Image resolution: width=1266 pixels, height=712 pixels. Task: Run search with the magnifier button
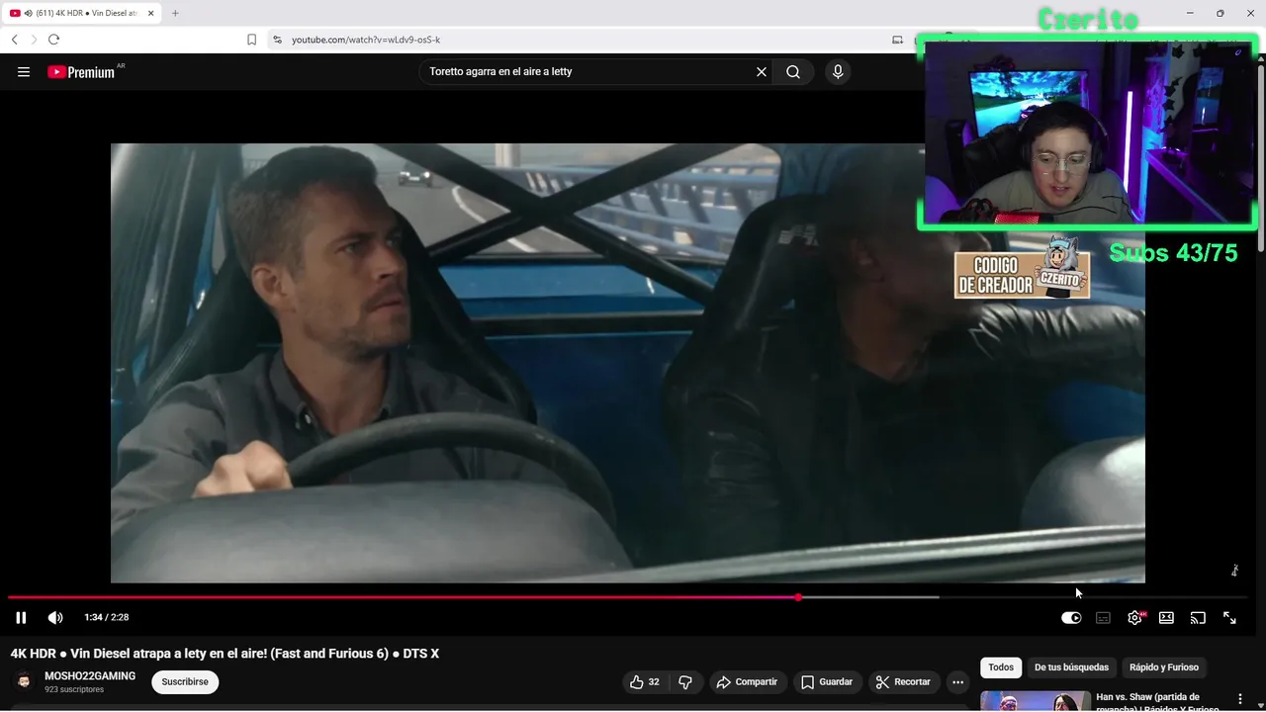point(793,72)
